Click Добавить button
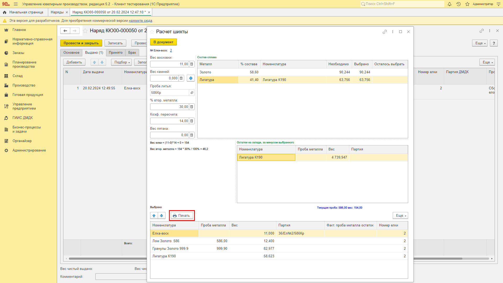The width and height of the screenshot is (503, 283). 74,62
